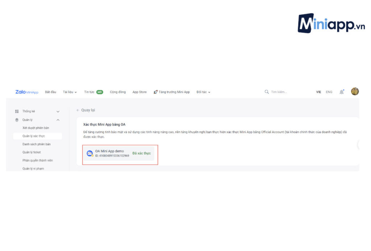371x251 pixels.
Task: Open Phân quyền thành viên
Action: [38, 160]
